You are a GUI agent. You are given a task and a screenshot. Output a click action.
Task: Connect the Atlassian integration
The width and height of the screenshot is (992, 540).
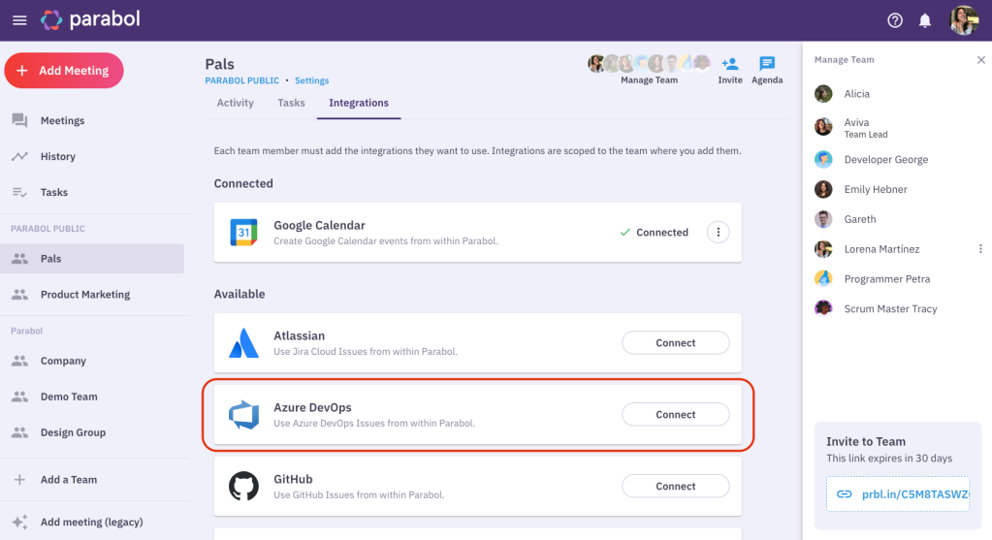coord(676,343)
